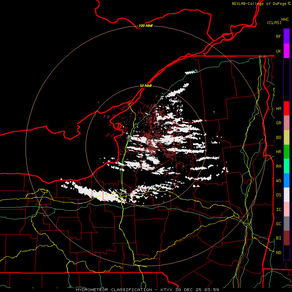Click the WS blue legend swatch

[286, 180]
